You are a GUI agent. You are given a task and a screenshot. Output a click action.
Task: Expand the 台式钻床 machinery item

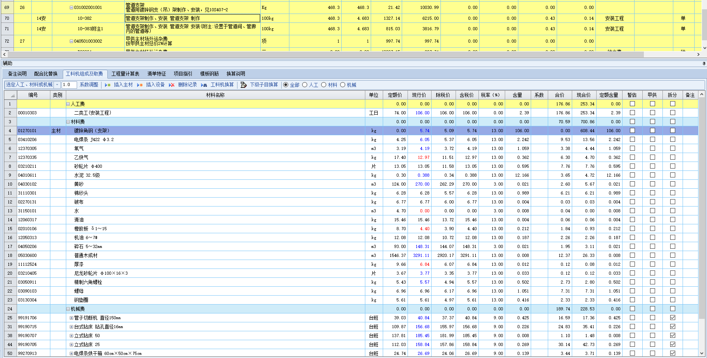[x=71, y=327]
